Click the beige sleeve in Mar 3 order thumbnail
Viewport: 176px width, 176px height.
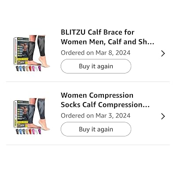27,132
